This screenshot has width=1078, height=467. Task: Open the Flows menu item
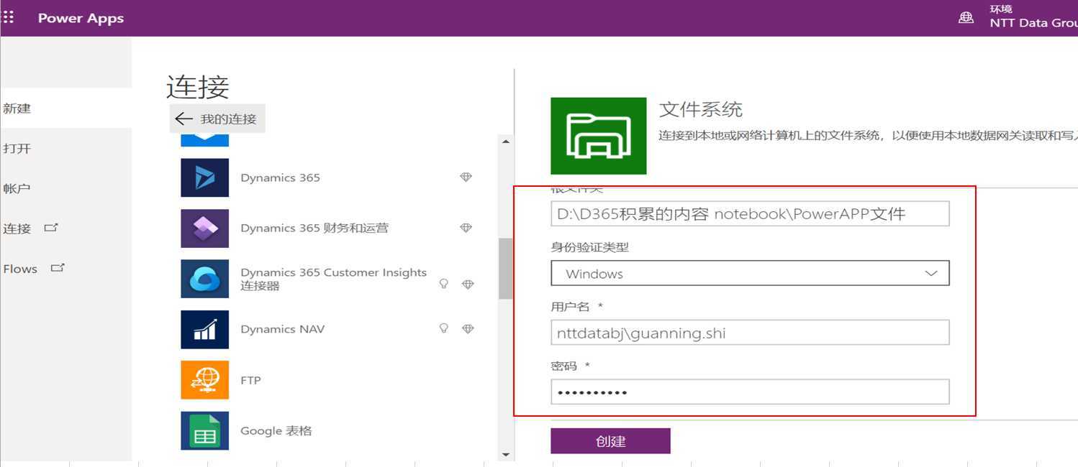click(x=66, y=269)
